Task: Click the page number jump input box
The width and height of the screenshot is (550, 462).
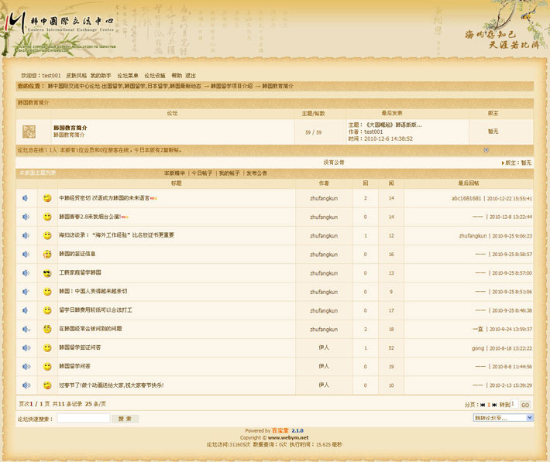Action: pyautogui.click(x=514, y=404)
